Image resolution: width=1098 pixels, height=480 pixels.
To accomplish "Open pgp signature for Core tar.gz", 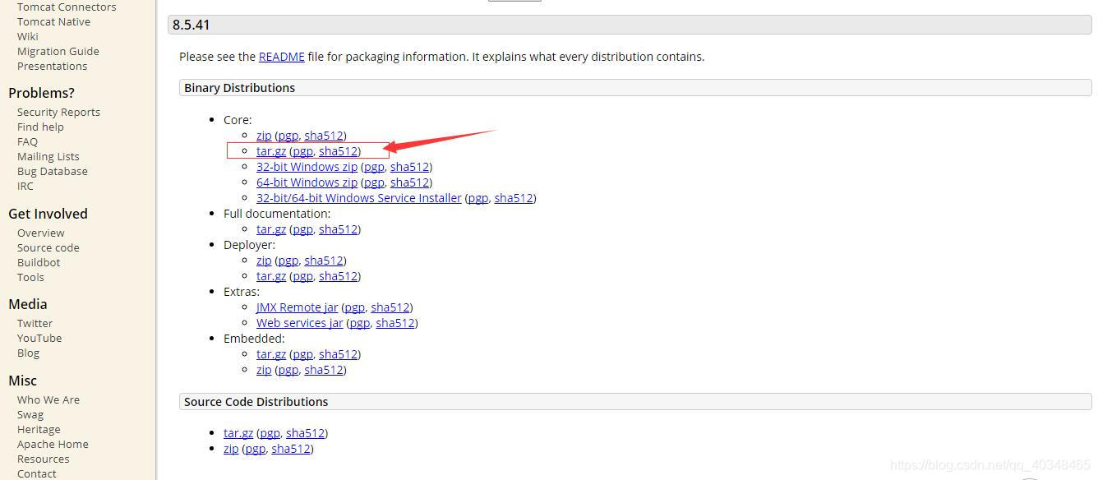I will tap(302, 151).
